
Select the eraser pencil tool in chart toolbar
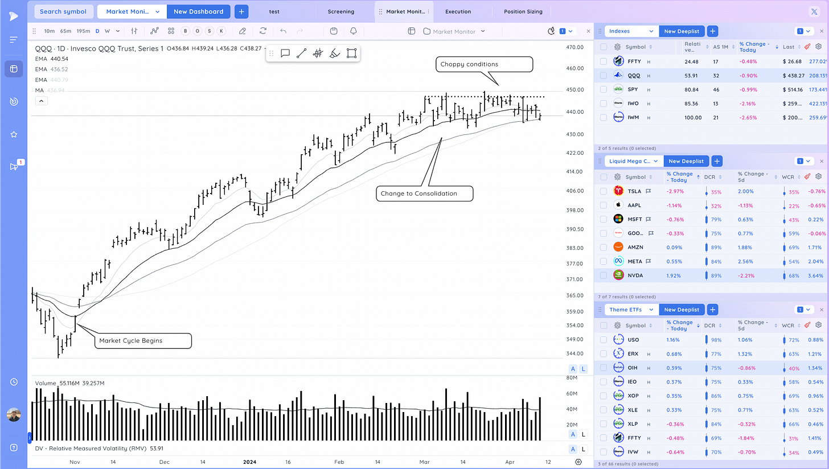243,31
